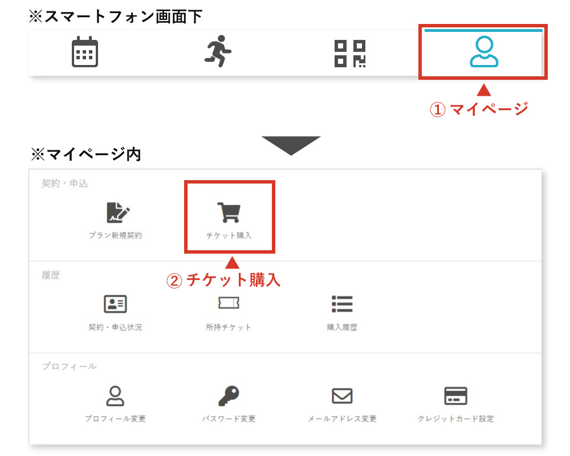
Task: Click the プラン新規契約 text label
Action: pyautogui.click(x=115, y=235)
